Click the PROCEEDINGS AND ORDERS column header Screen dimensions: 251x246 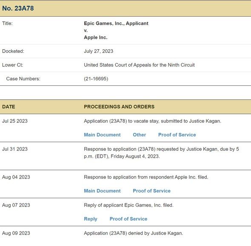point(119,107)
